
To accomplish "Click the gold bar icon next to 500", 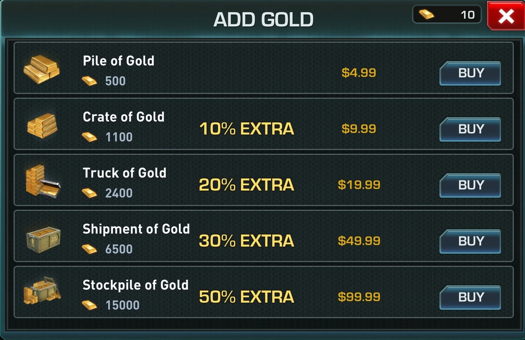I will coord(89,80).
